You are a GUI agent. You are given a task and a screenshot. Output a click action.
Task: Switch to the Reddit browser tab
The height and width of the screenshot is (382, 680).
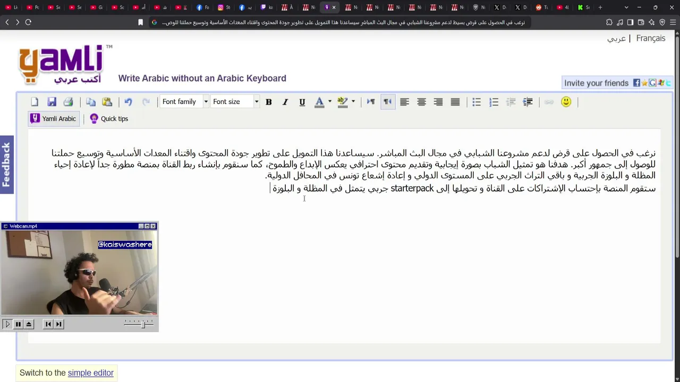tap(541, 7)
